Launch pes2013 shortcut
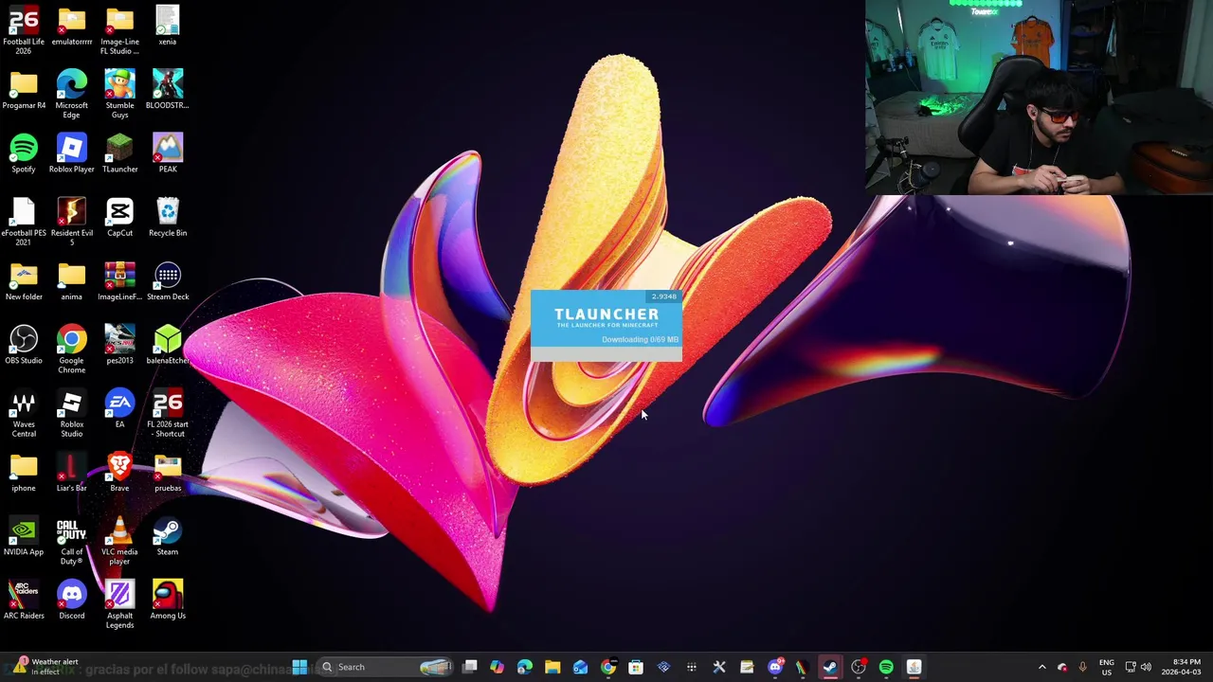This screenshot has width=1213, height=682. (x=119, y=345)
